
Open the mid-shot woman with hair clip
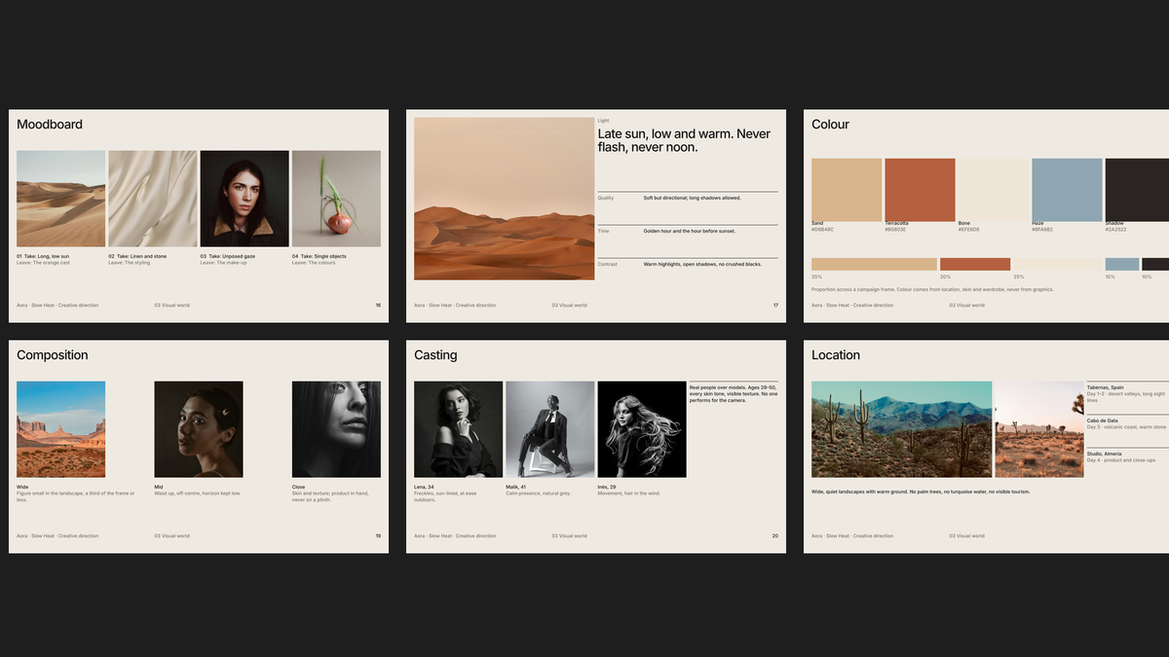click(x=199, y=429)
